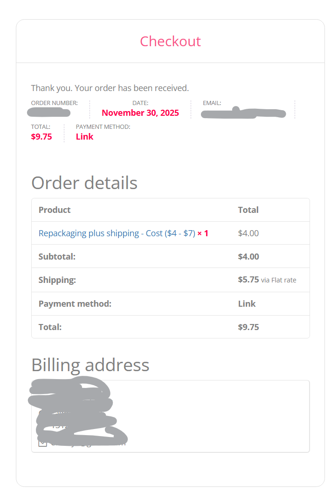Click the redacted email value in header
The image size is (331, 493).
243,113
